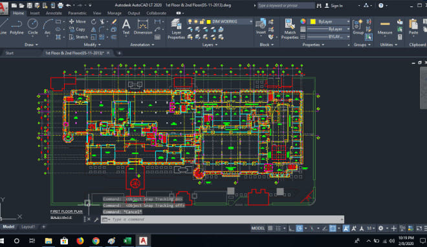Switch to the Insert ribbon tab
Image resolution: width=427 pixels, height=247 pixels.
click(x=34, y=13)
